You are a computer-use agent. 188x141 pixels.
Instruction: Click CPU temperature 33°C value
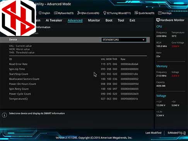click(x=174, y=36)
